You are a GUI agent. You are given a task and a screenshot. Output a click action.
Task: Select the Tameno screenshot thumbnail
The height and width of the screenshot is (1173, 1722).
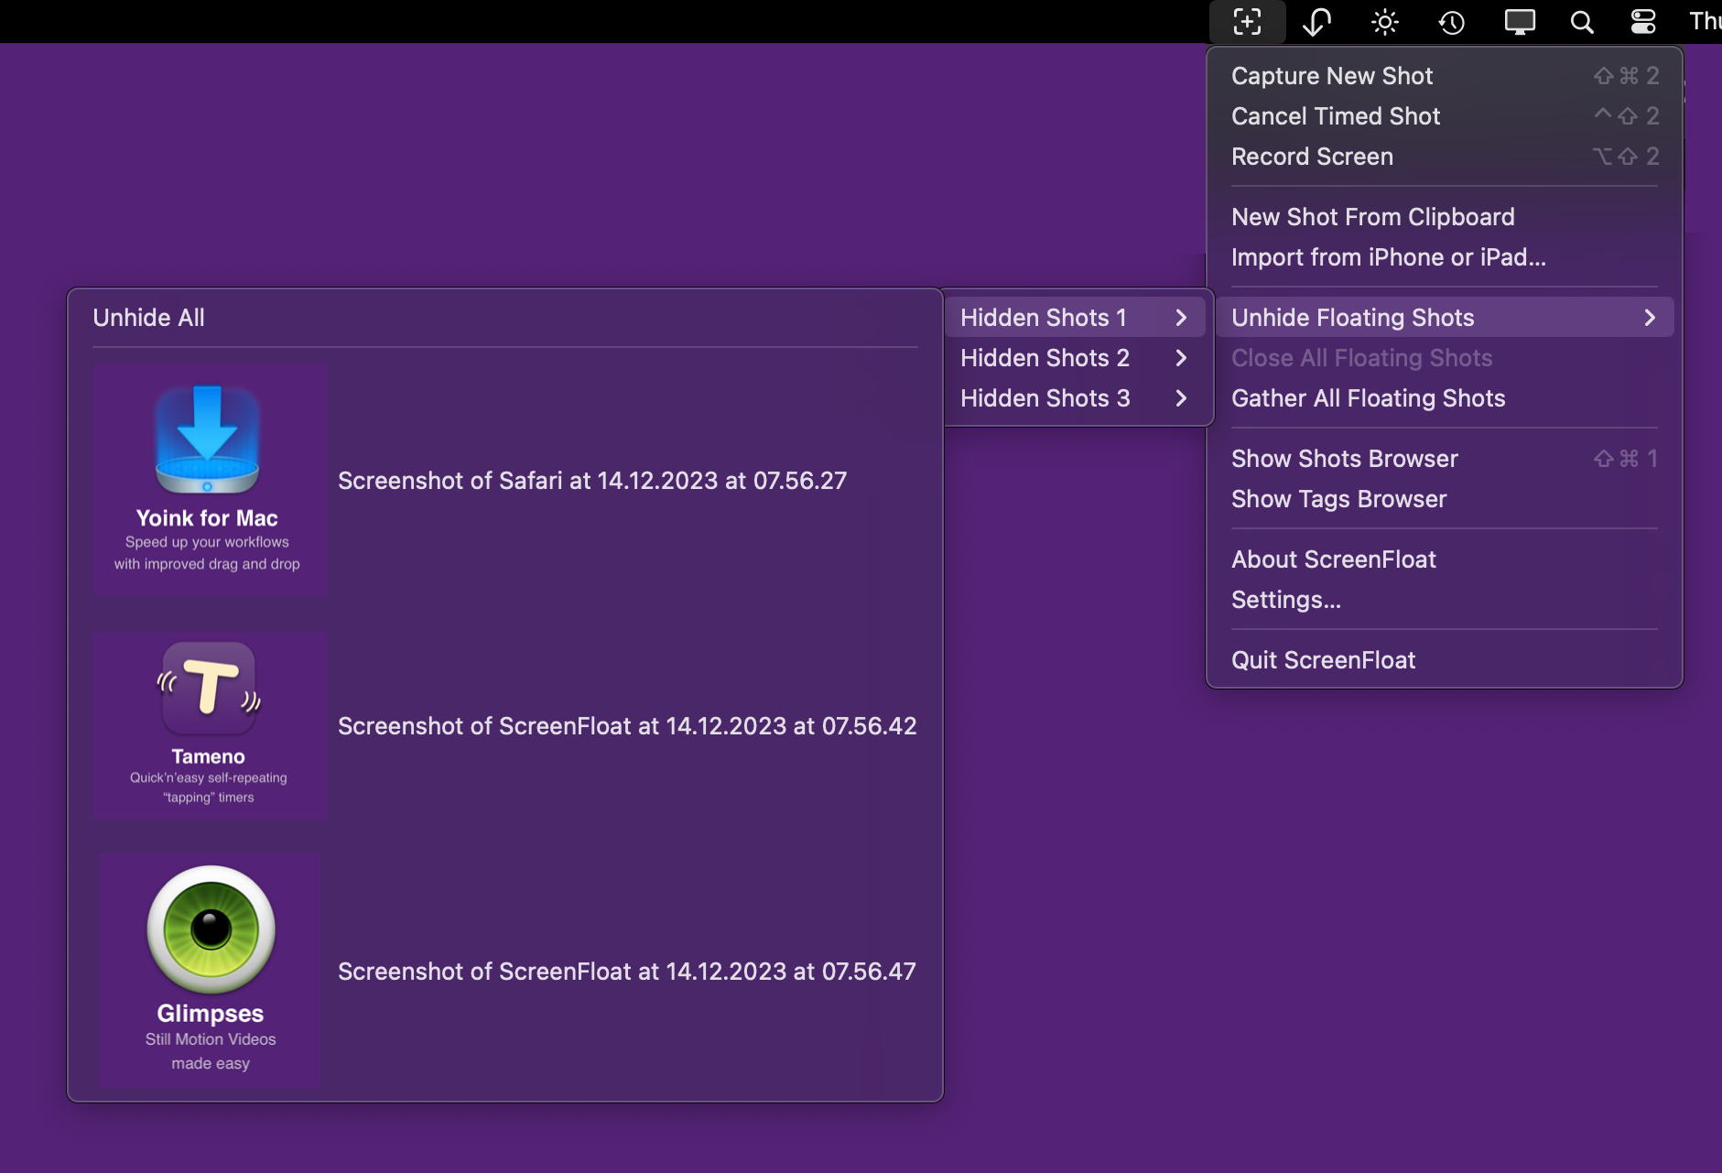209,724
